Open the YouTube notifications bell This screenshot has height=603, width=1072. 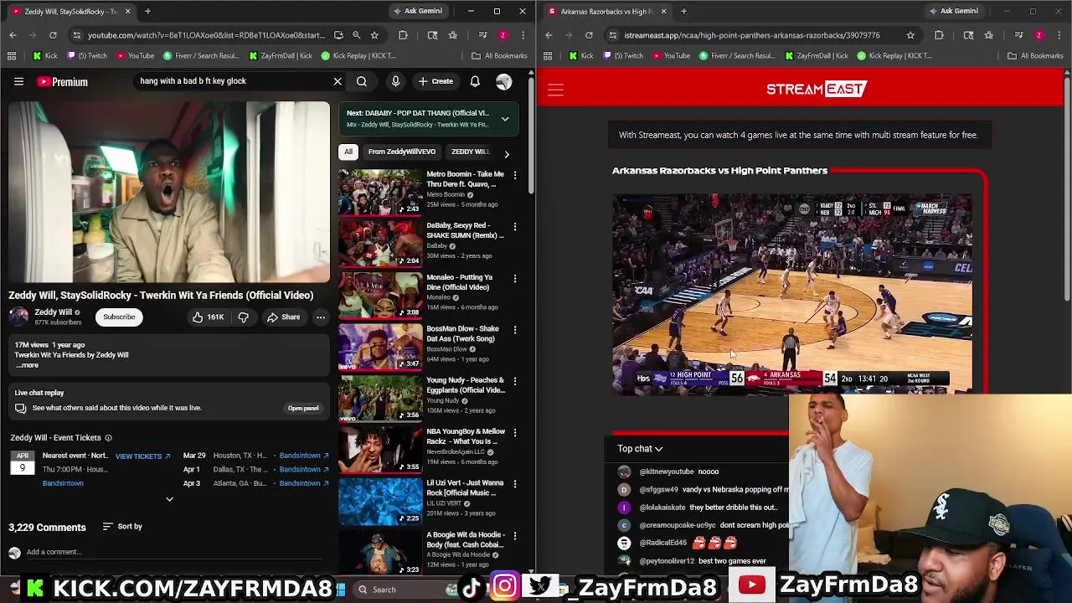pos(475,81)
